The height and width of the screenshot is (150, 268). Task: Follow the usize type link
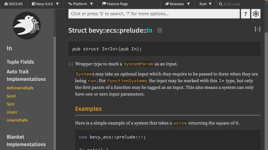tap(180, 123)
